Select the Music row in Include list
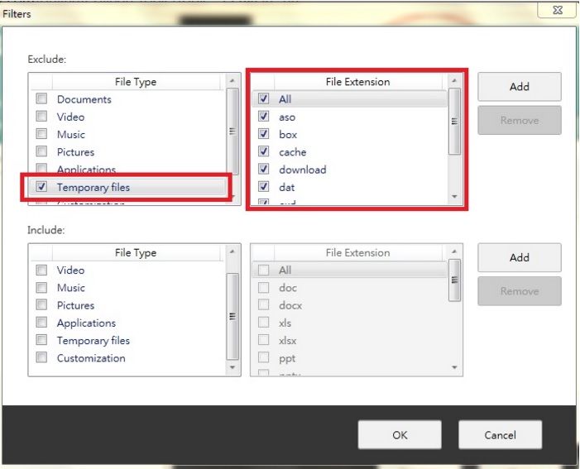Screen dimensions: 580x469 point(127,288)
